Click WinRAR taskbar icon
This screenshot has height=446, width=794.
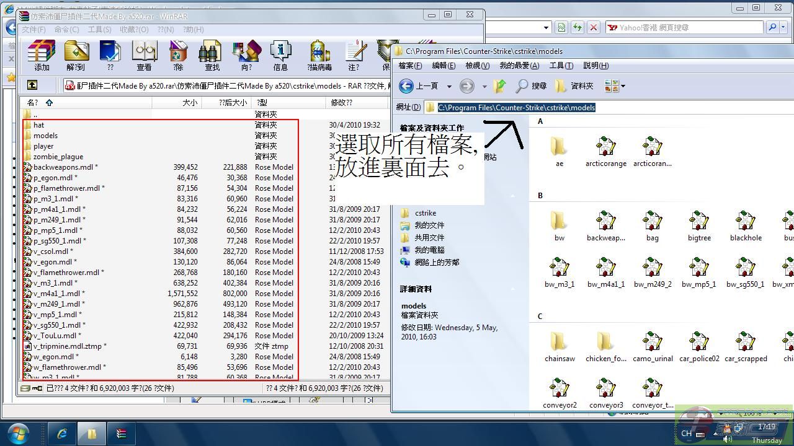coord(122,434)
